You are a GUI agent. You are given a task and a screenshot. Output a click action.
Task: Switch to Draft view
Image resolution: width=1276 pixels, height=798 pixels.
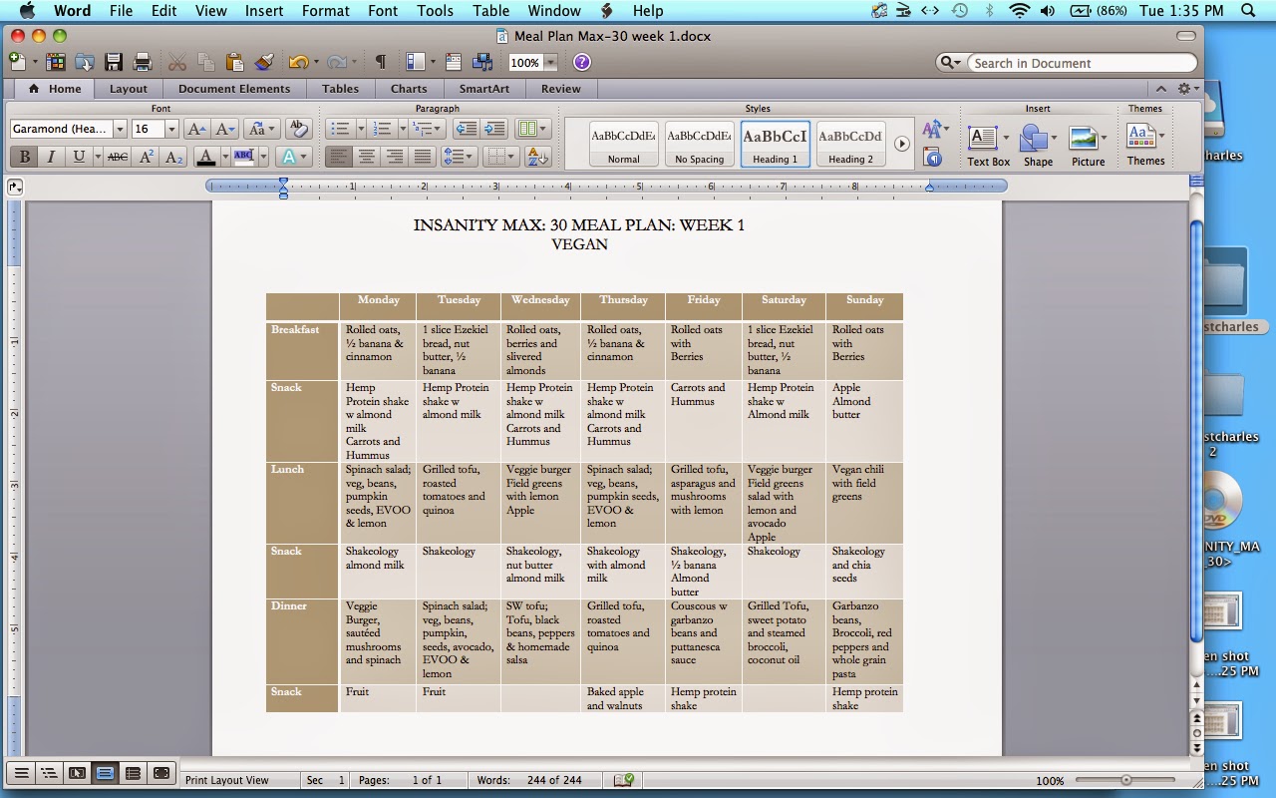(21, 773)
